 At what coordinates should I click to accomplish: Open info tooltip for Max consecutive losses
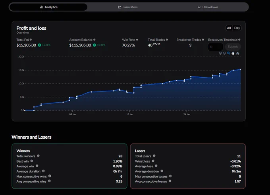pyautogui.click(x=170, y=176)
